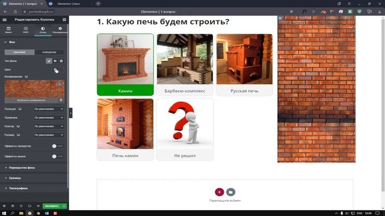Open the global color picker for Цвет

55,70
